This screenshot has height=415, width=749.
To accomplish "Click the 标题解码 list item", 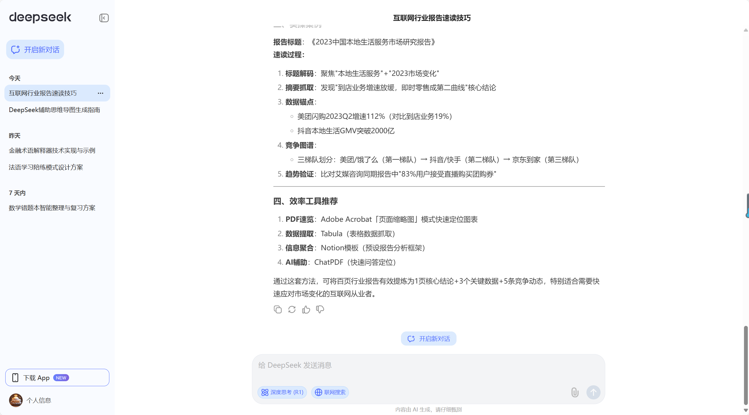I will tap(362, 74).
